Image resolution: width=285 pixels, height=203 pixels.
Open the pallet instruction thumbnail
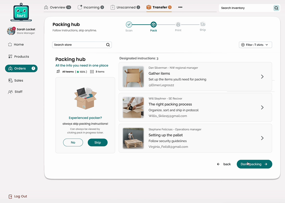pyautogui.click(x=133, y=138)
